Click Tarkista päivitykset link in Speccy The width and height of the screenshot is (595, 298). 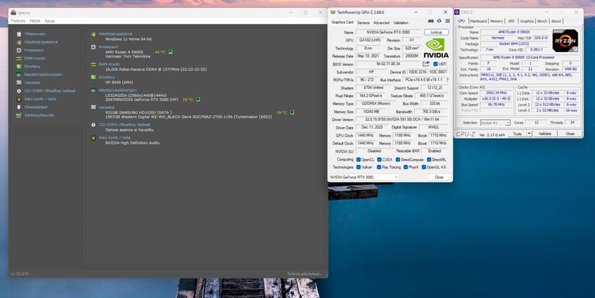pyautogui.click(x=304, y=274)
